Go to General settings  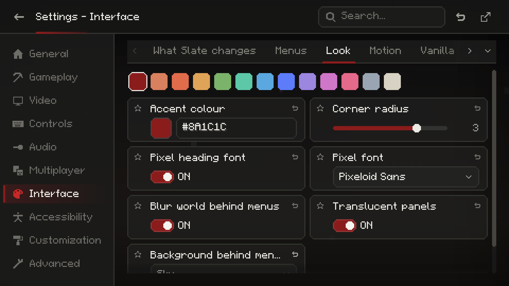click(x=57, y=54)
